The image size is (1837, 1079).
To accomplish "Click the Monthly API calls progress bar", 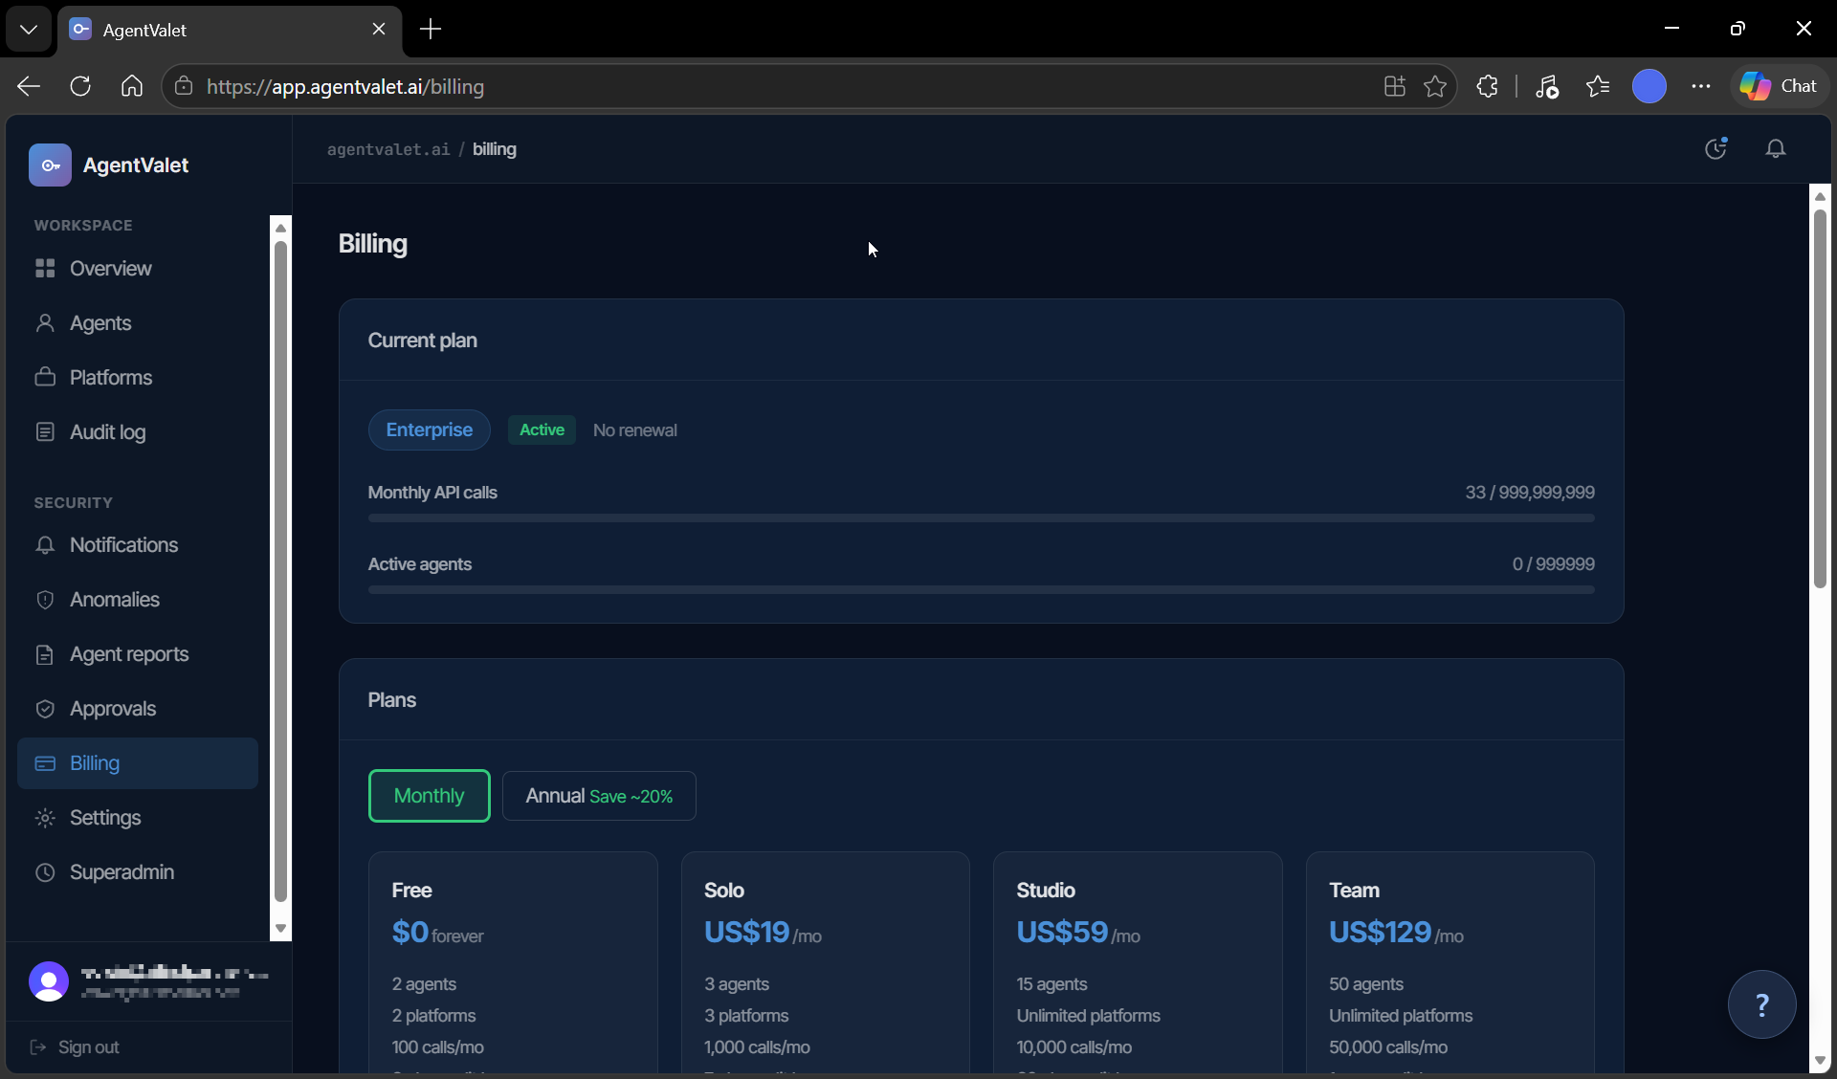I will [x=981, y=518].
